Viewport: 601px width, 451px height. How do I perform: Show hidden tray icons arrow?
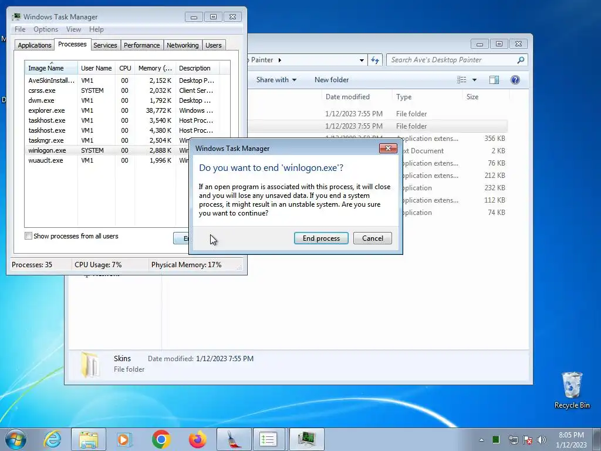(481, 440)
